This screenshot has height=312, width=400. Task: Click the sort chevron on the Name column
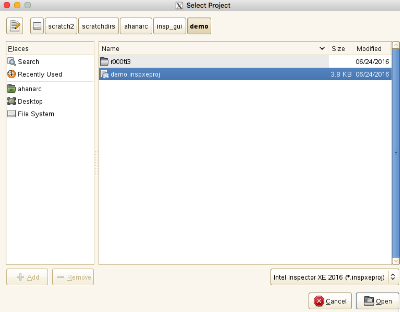coord(322,49)
